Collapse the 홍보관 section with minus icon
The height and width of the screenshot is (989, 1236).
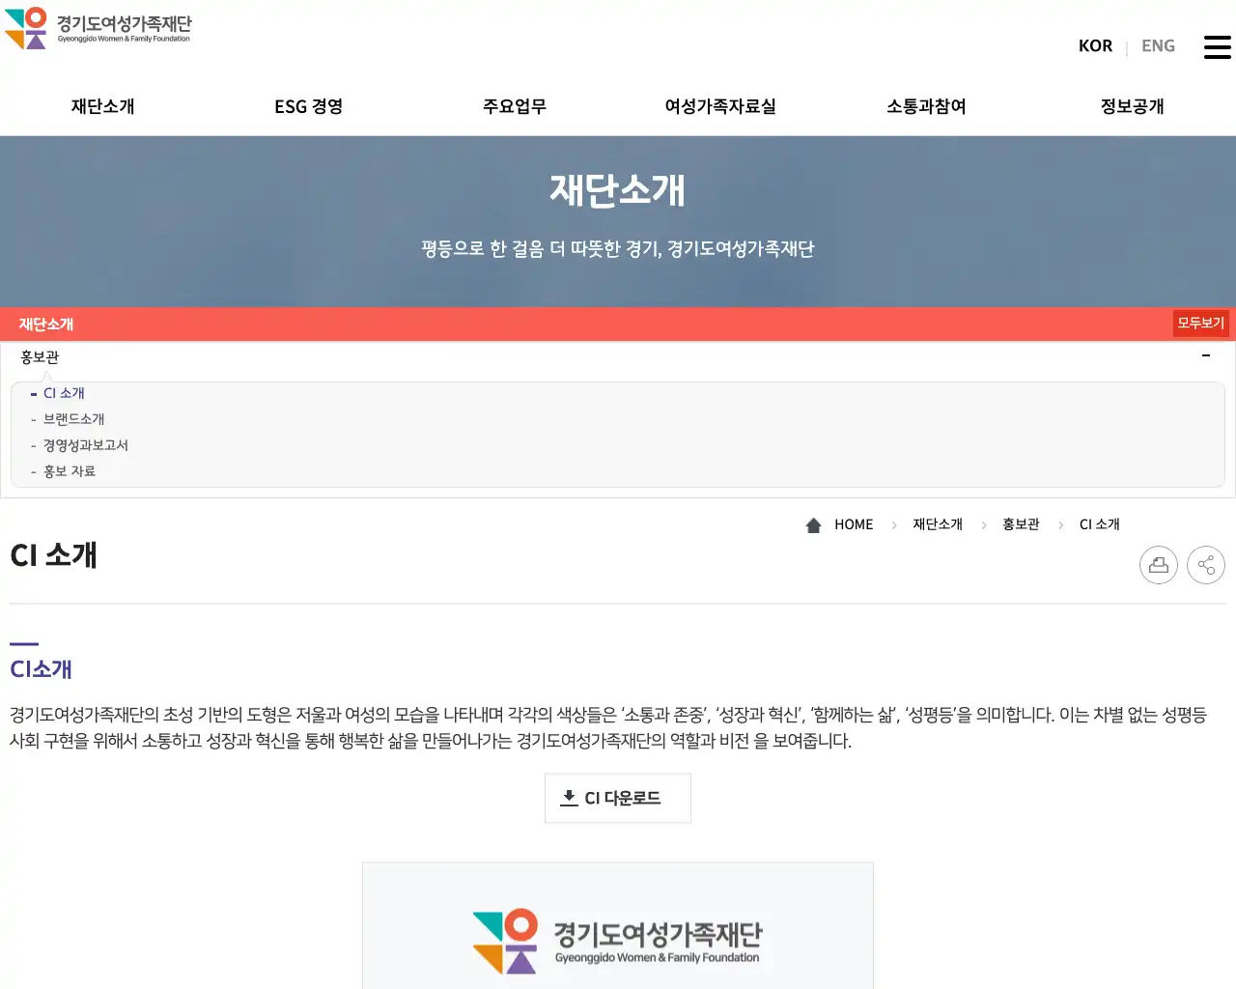1206,356
